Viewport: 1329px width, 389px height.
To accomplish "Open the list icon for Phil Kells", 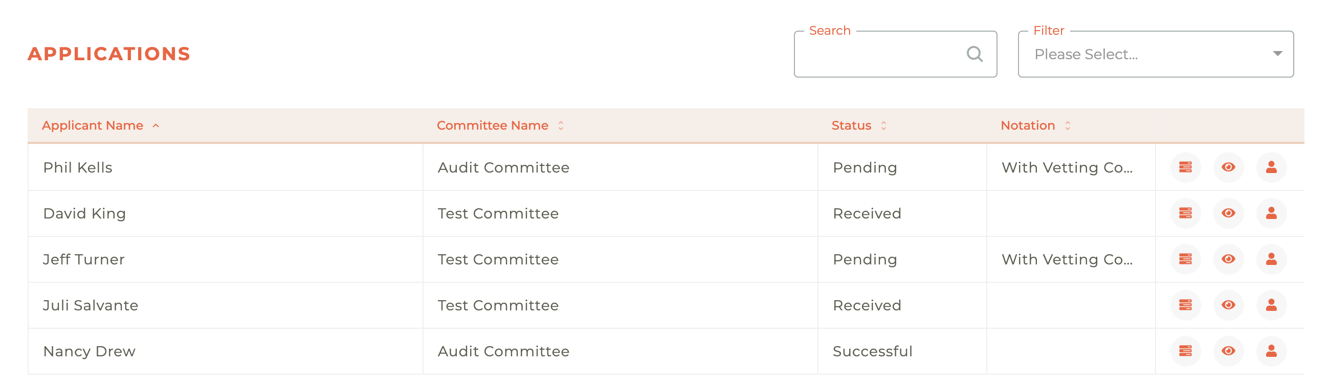I will [x=1185, y=167].
